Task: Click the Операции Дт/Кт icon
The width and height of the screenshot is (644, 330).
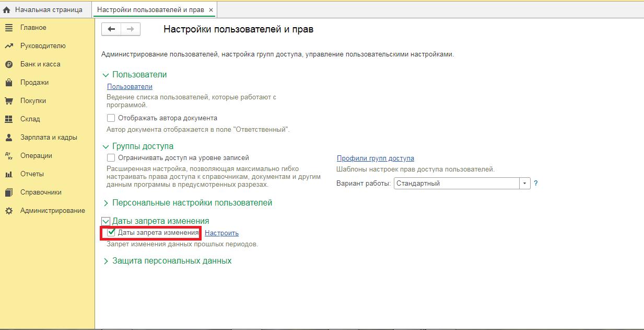Action: click(8, 156)
